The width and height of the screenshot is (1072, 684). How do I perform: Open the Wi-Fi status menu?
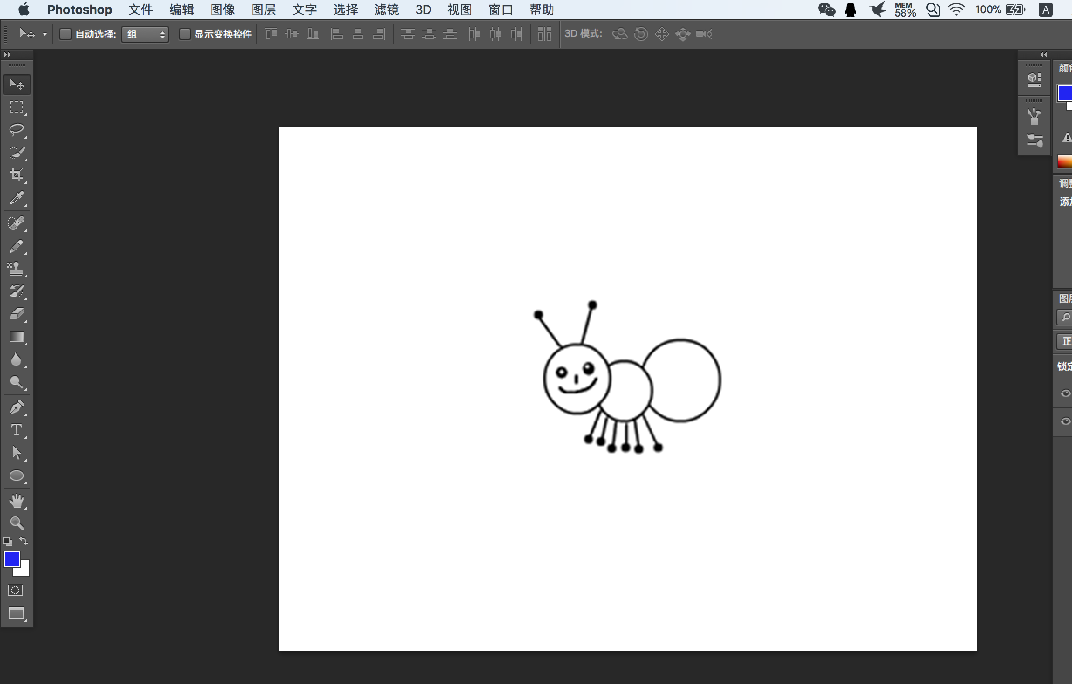956,9
